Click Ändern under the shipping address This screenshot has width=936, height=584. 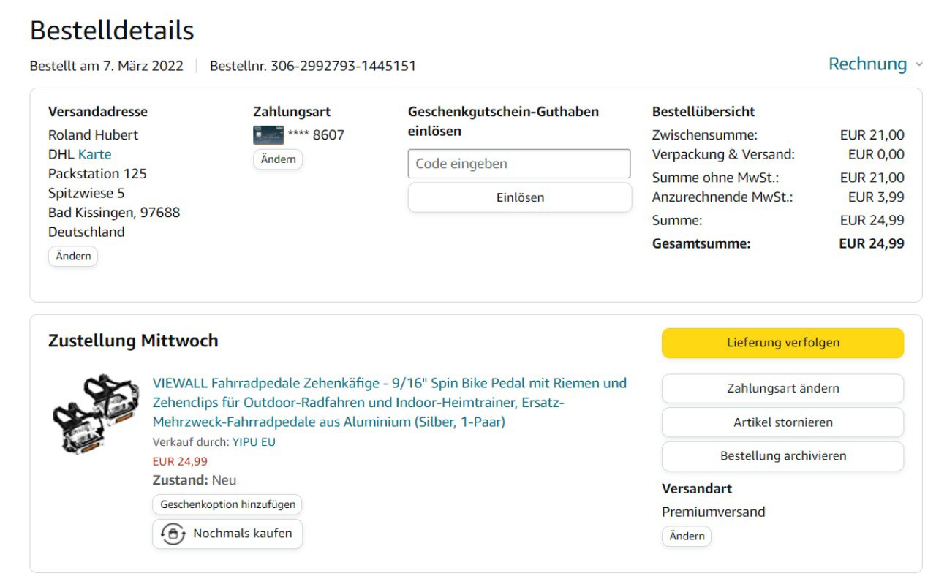73,257
